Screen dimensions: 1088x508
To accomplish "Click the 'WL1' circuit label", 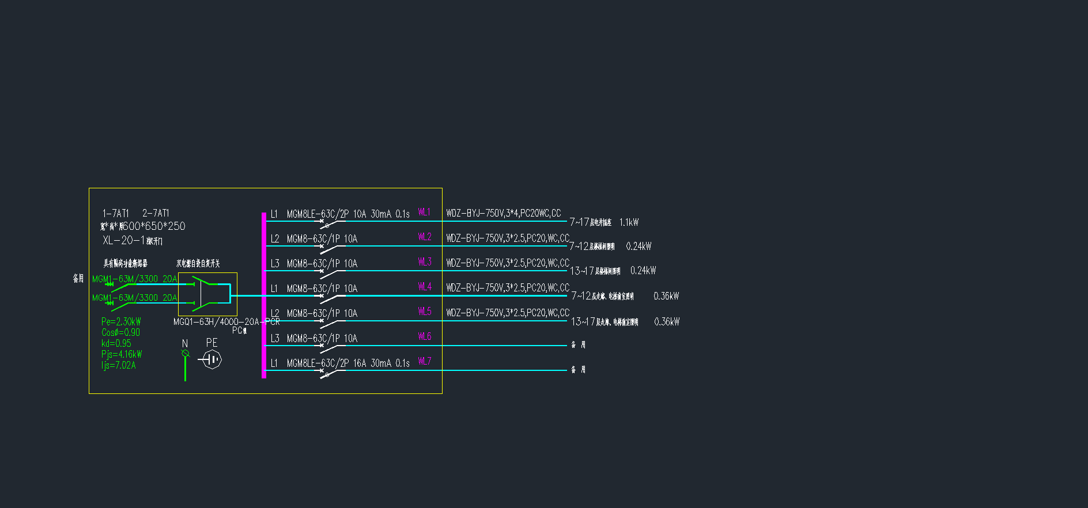I will pos(424,212).
